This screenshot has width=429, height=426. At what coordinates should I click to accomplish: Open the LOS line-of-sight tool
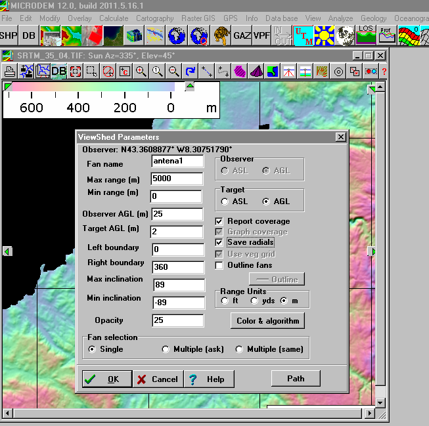366,35
